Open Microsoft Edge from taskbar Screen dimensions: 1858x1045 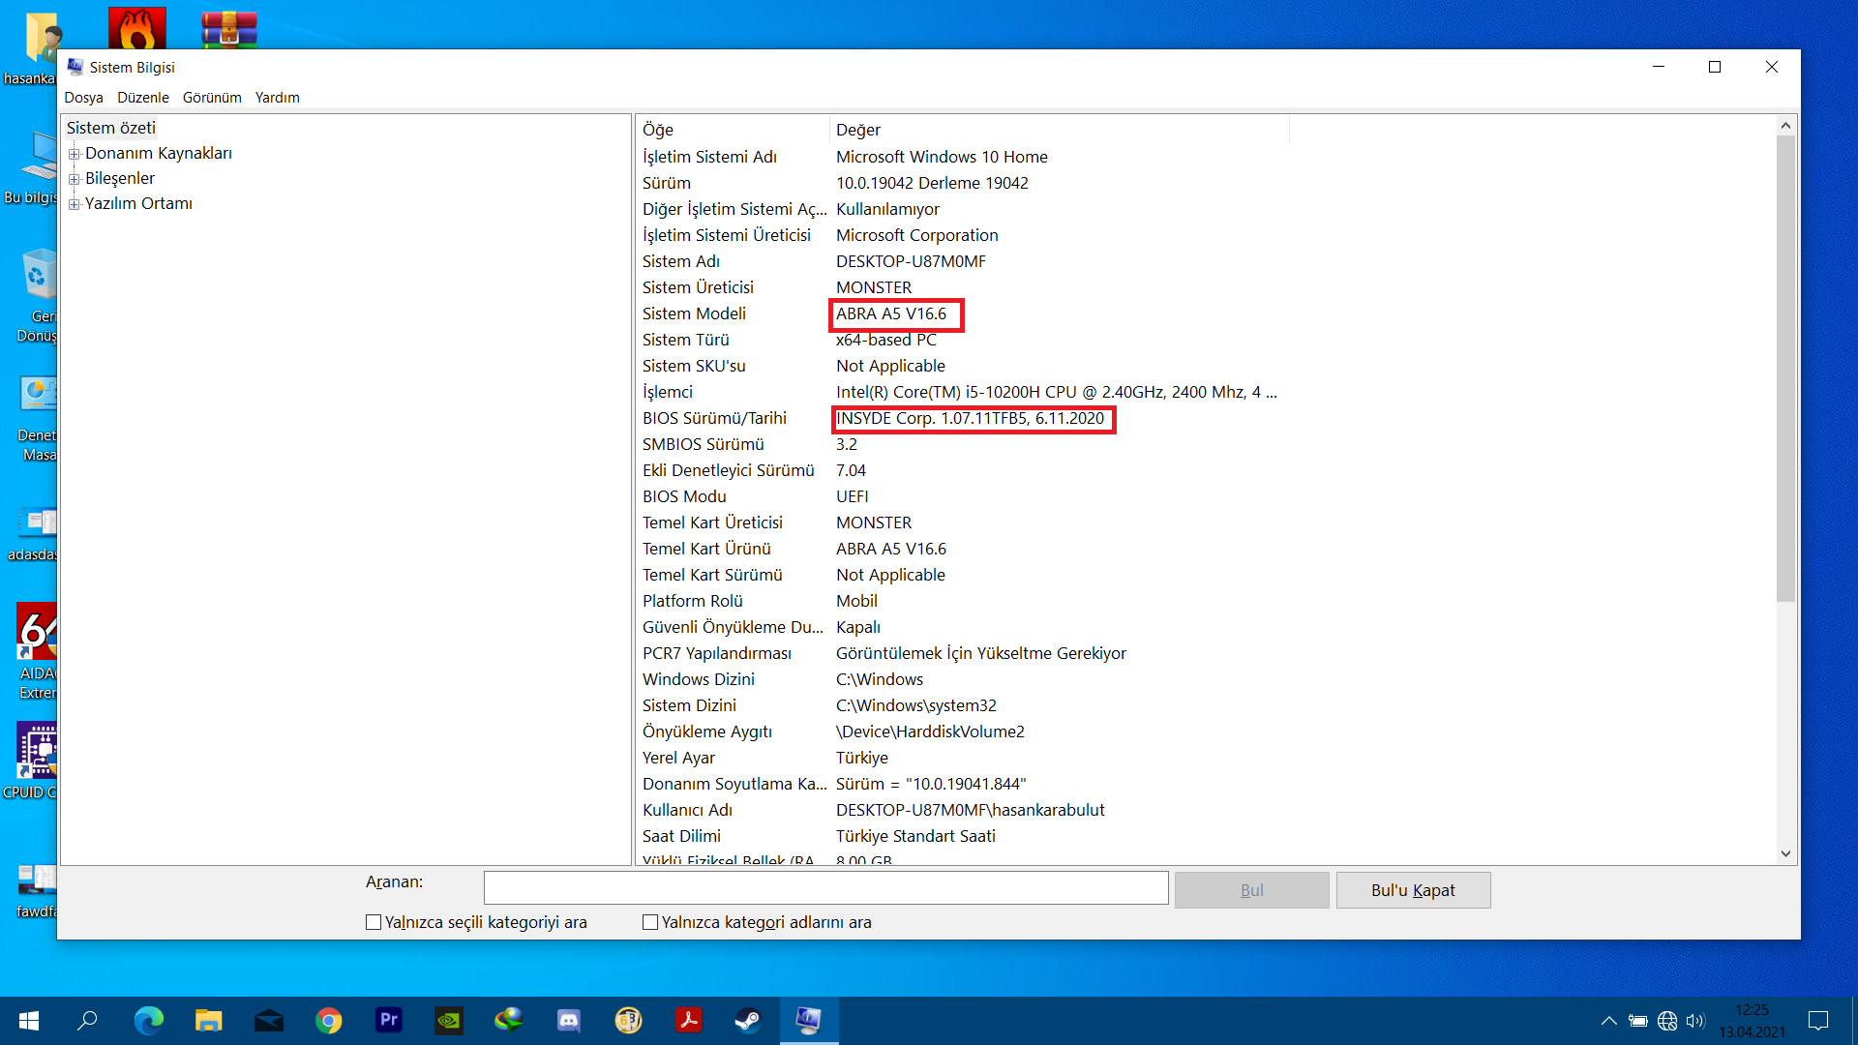pos(149,1020)
